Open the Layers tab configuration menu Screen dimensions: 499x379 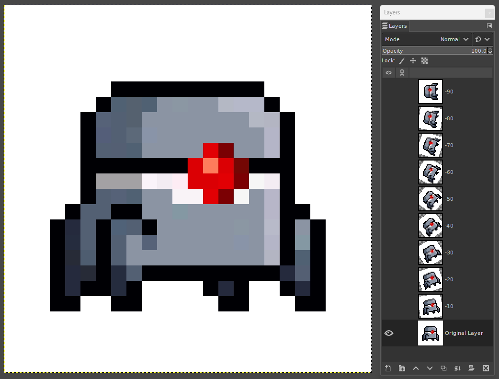489,26
